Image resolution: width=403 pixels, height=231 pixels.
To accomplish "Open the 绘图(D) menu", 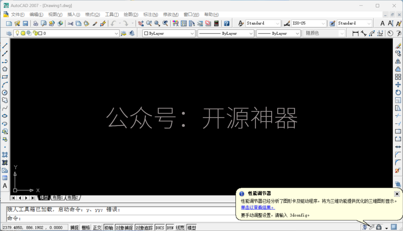I will pos(131,15).
